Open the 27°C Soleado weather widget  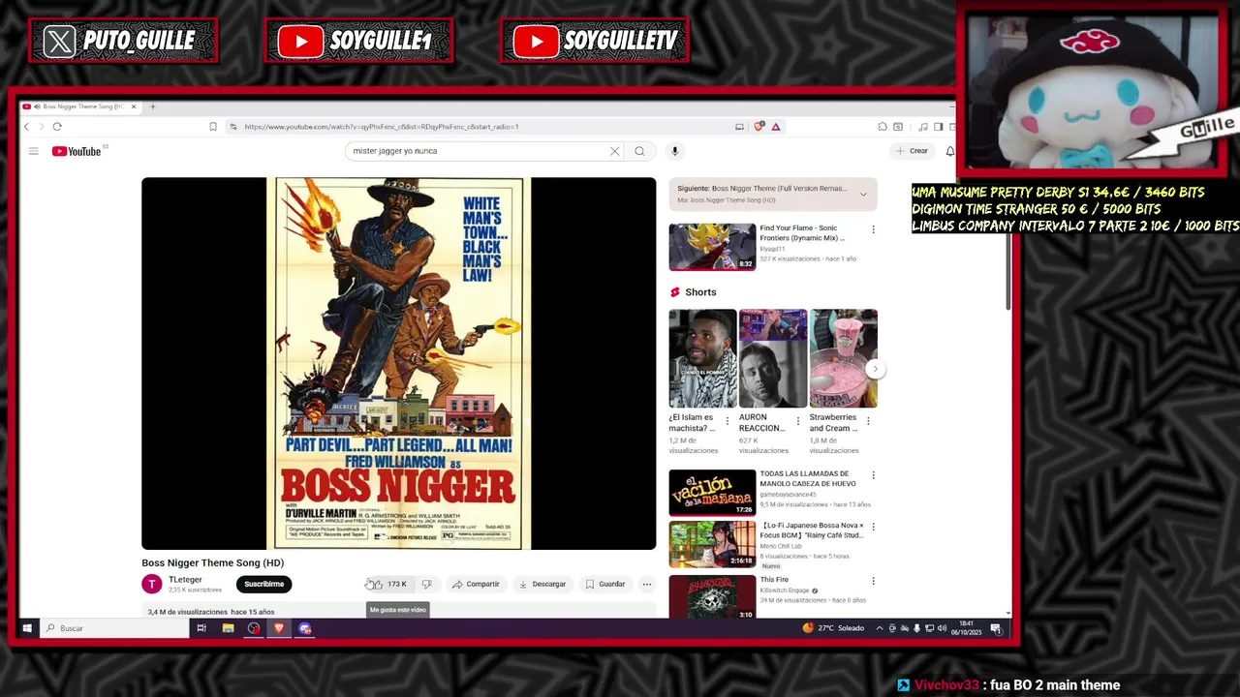tap(833, 628)
